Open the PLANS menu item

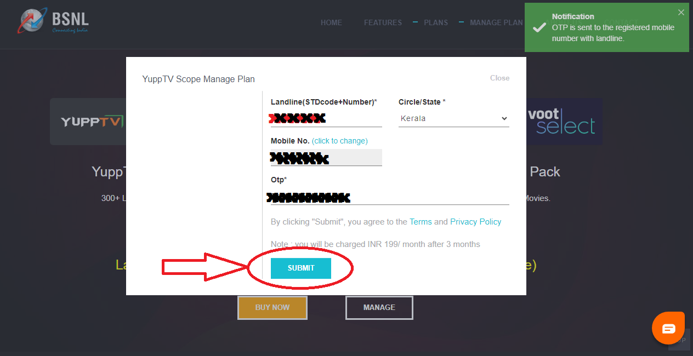pyautogui.click(x=436, y=22)
